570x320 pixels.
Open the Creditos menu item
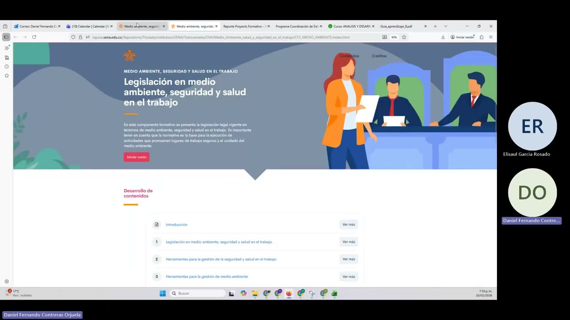point(379,56)
